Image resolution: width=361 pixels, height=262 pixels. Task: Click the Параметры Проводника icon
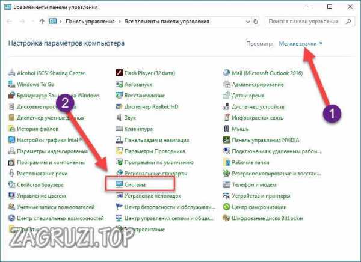point(119,151)
